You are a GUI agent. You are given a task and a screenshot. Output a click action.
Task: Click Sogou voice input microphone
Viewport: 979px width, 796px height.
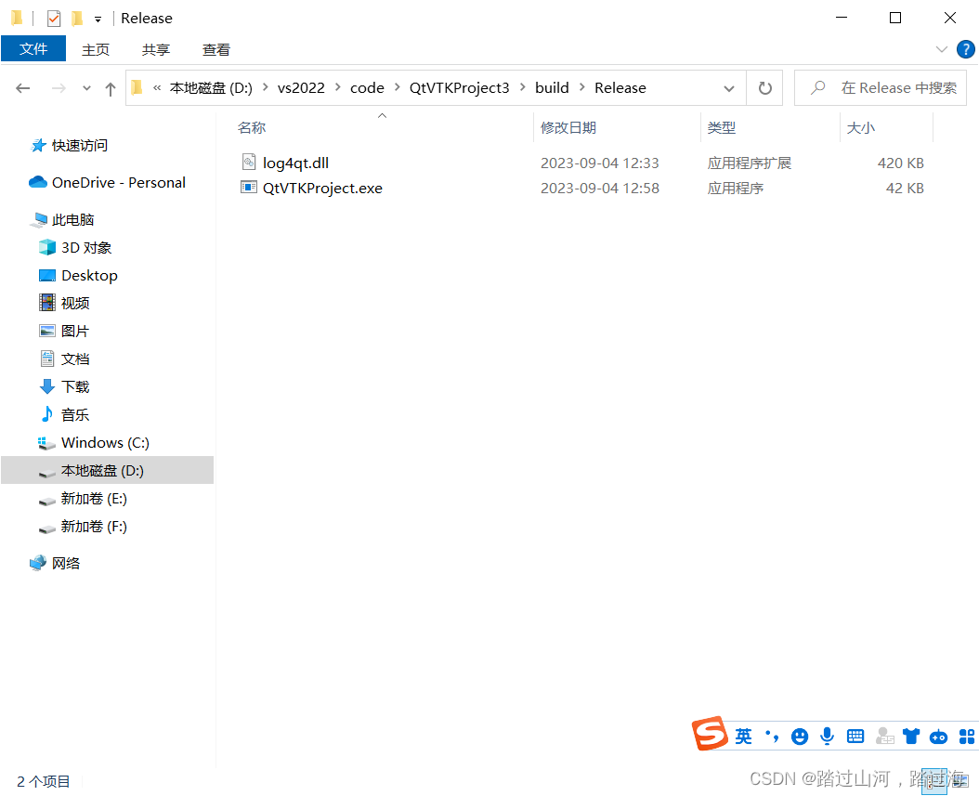828,737
